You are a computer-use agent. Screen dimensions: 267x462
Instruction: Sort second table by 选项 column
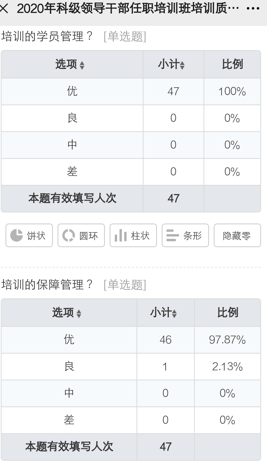tap(67, 313)
